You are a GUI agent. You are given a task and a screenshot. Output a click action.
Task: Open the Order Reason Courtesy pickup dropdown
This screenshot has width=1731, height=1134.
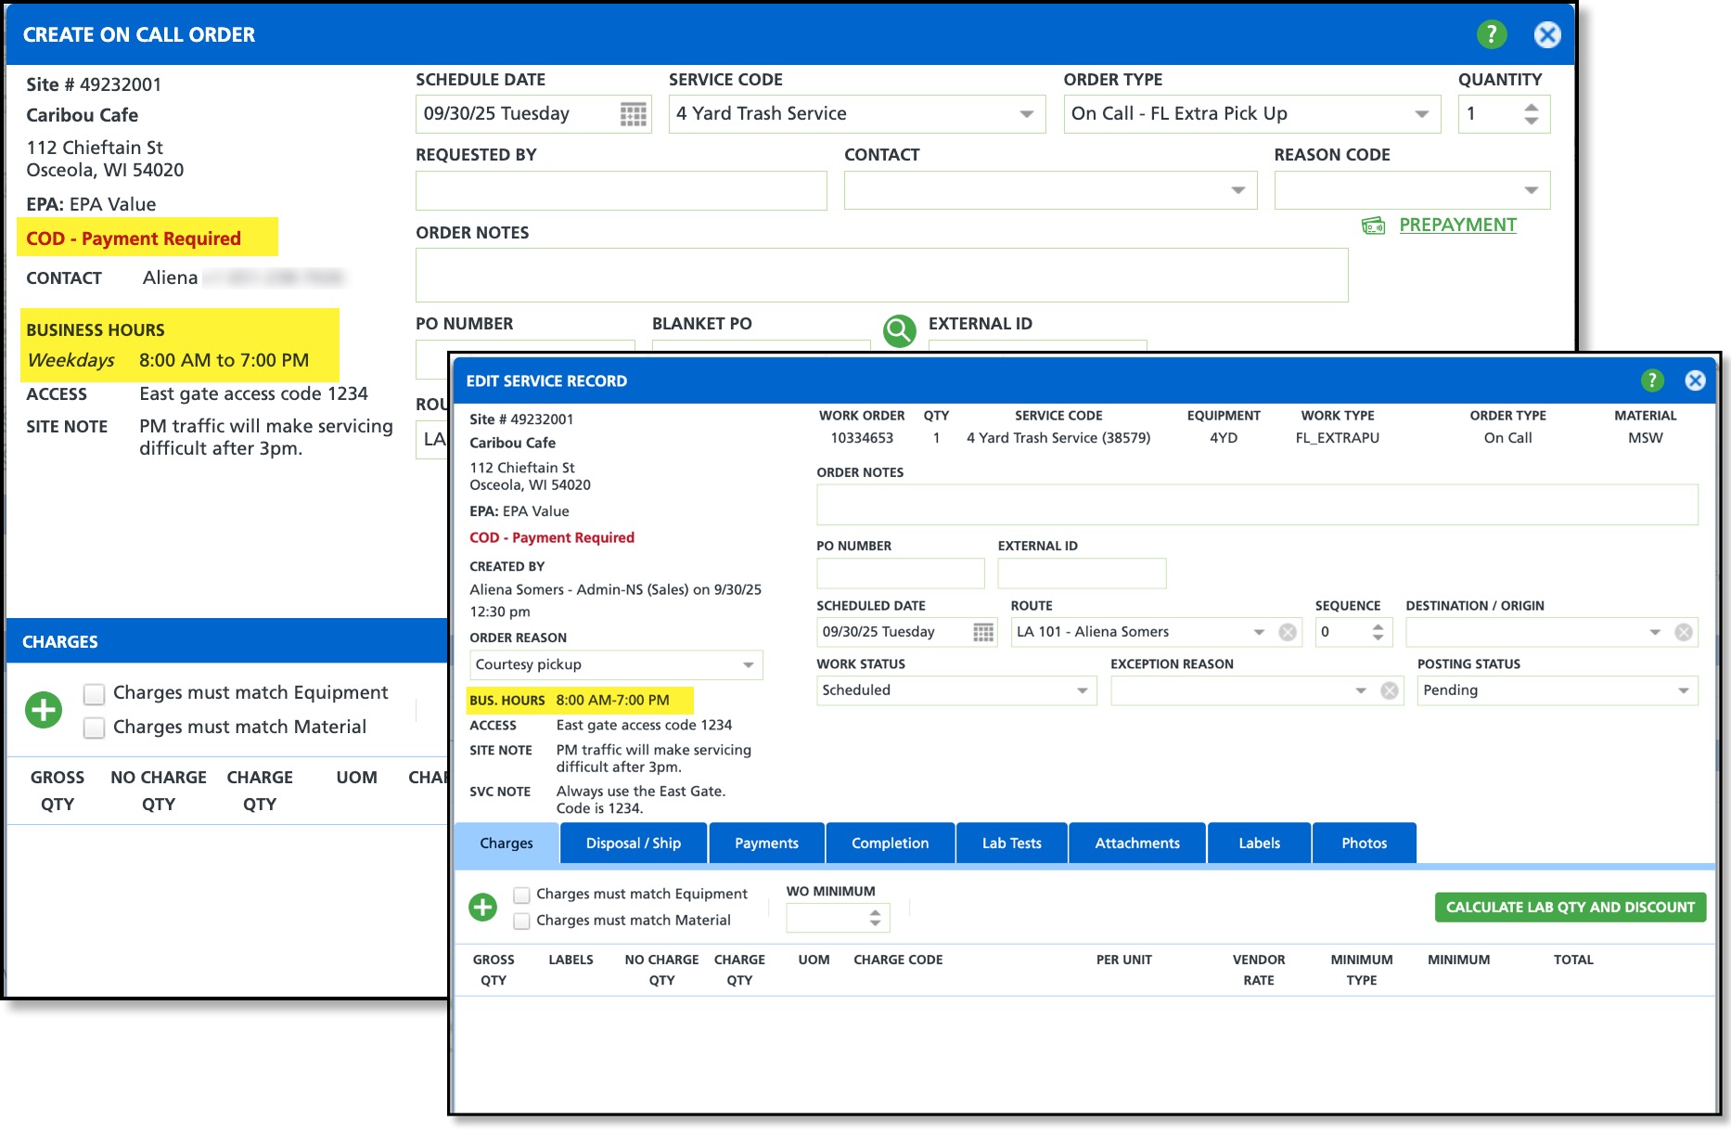coord(748,665)
